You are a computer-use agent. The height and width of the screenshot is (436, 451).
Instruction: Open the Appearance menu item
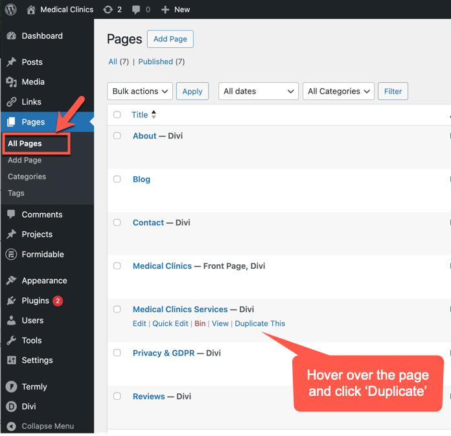(x=44, y=281)
